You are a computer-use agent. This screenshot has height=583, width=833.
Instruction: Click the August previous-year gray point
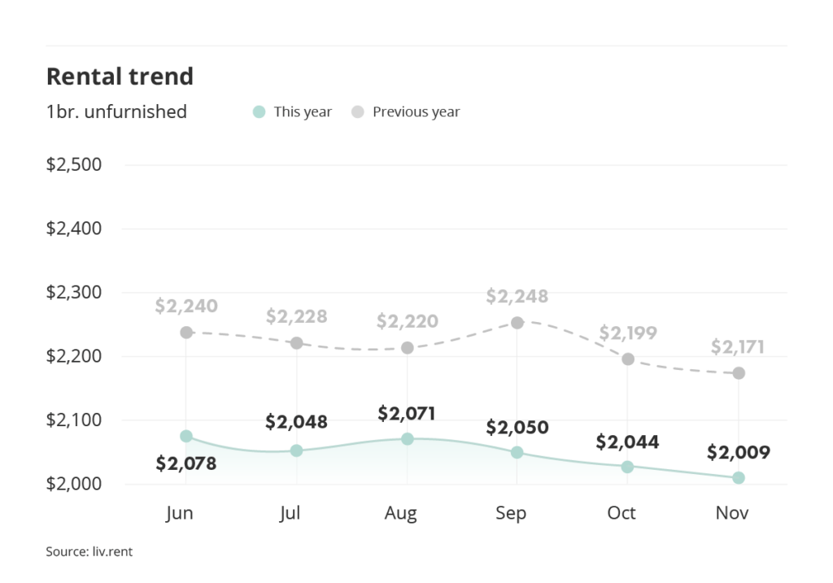pos(408,348)
